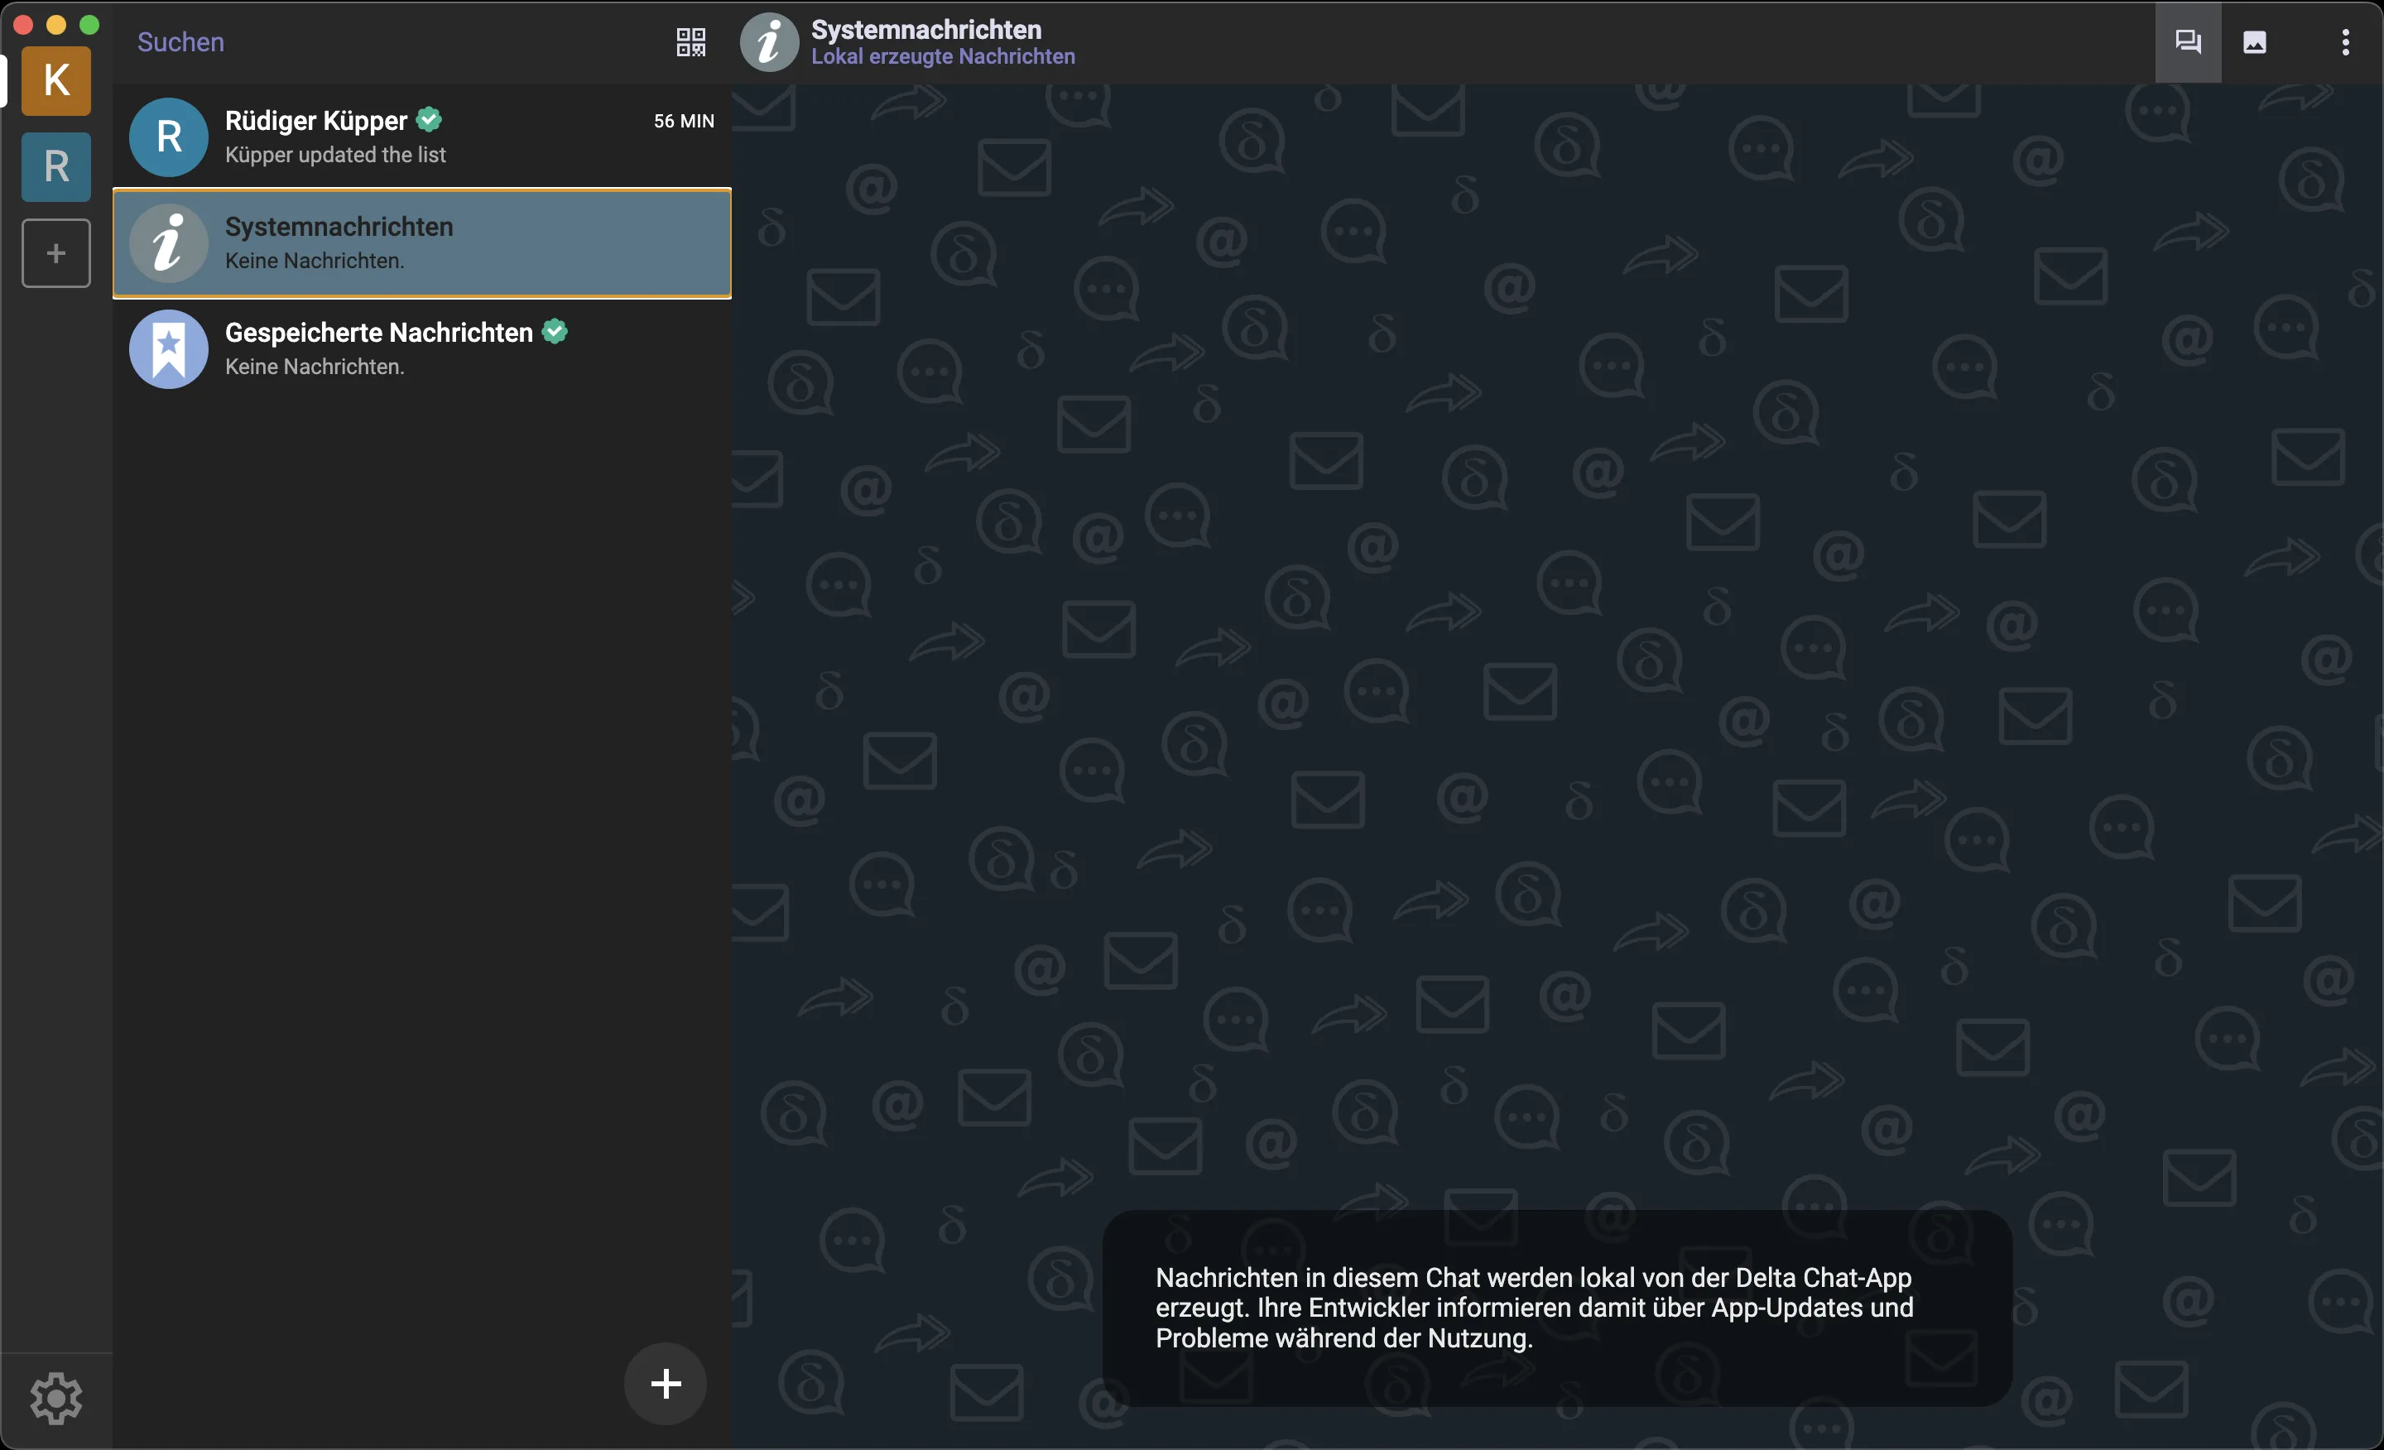This screenshot has width=2384, height=1450.
Task: Select the chat messages view icon
Action: click(x=2187, y=41)
